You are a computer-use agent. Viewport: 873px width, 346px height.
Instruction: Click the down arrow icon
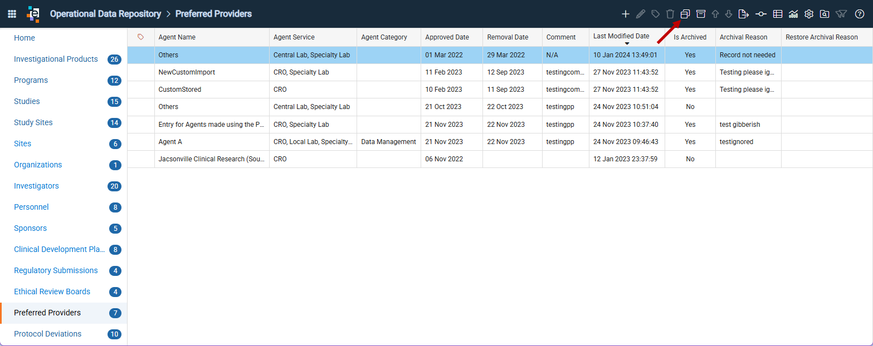tap(729, 14)
